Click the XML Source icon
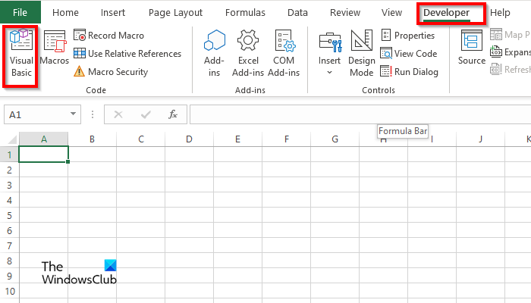531x303 pixels. pyautogui.click(x=471, y=48)
